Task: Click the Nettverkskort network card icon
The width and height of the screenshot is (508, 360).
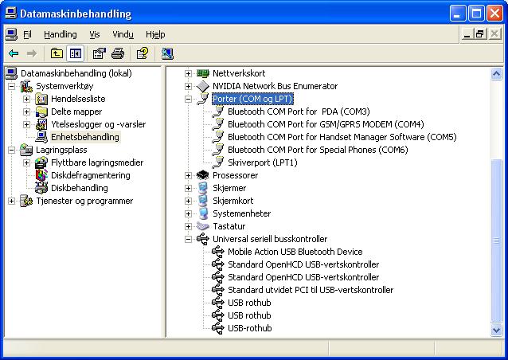Action: (203, 73)
